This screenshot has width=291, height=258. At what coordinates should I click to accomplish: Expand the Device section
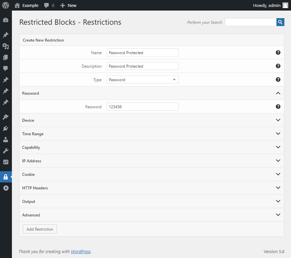[x=152, y=120]
